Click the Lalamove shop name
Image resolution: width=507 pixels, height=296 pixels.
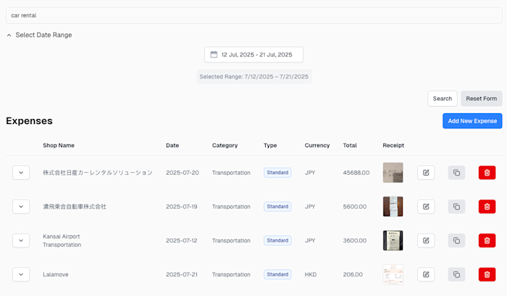pyautogui.click(x=56, y=274)
